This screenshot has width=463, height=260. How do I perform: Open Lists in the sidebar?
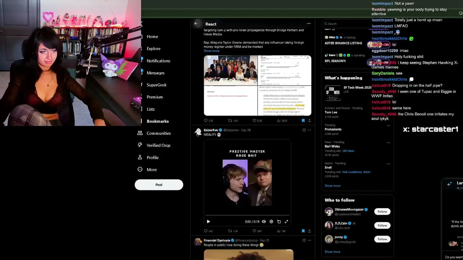[x=150, y=109]
